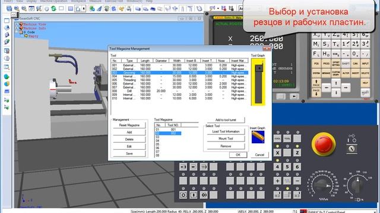
Task: Click the PAGE down key on the keypad
Action: click(316, 93)
